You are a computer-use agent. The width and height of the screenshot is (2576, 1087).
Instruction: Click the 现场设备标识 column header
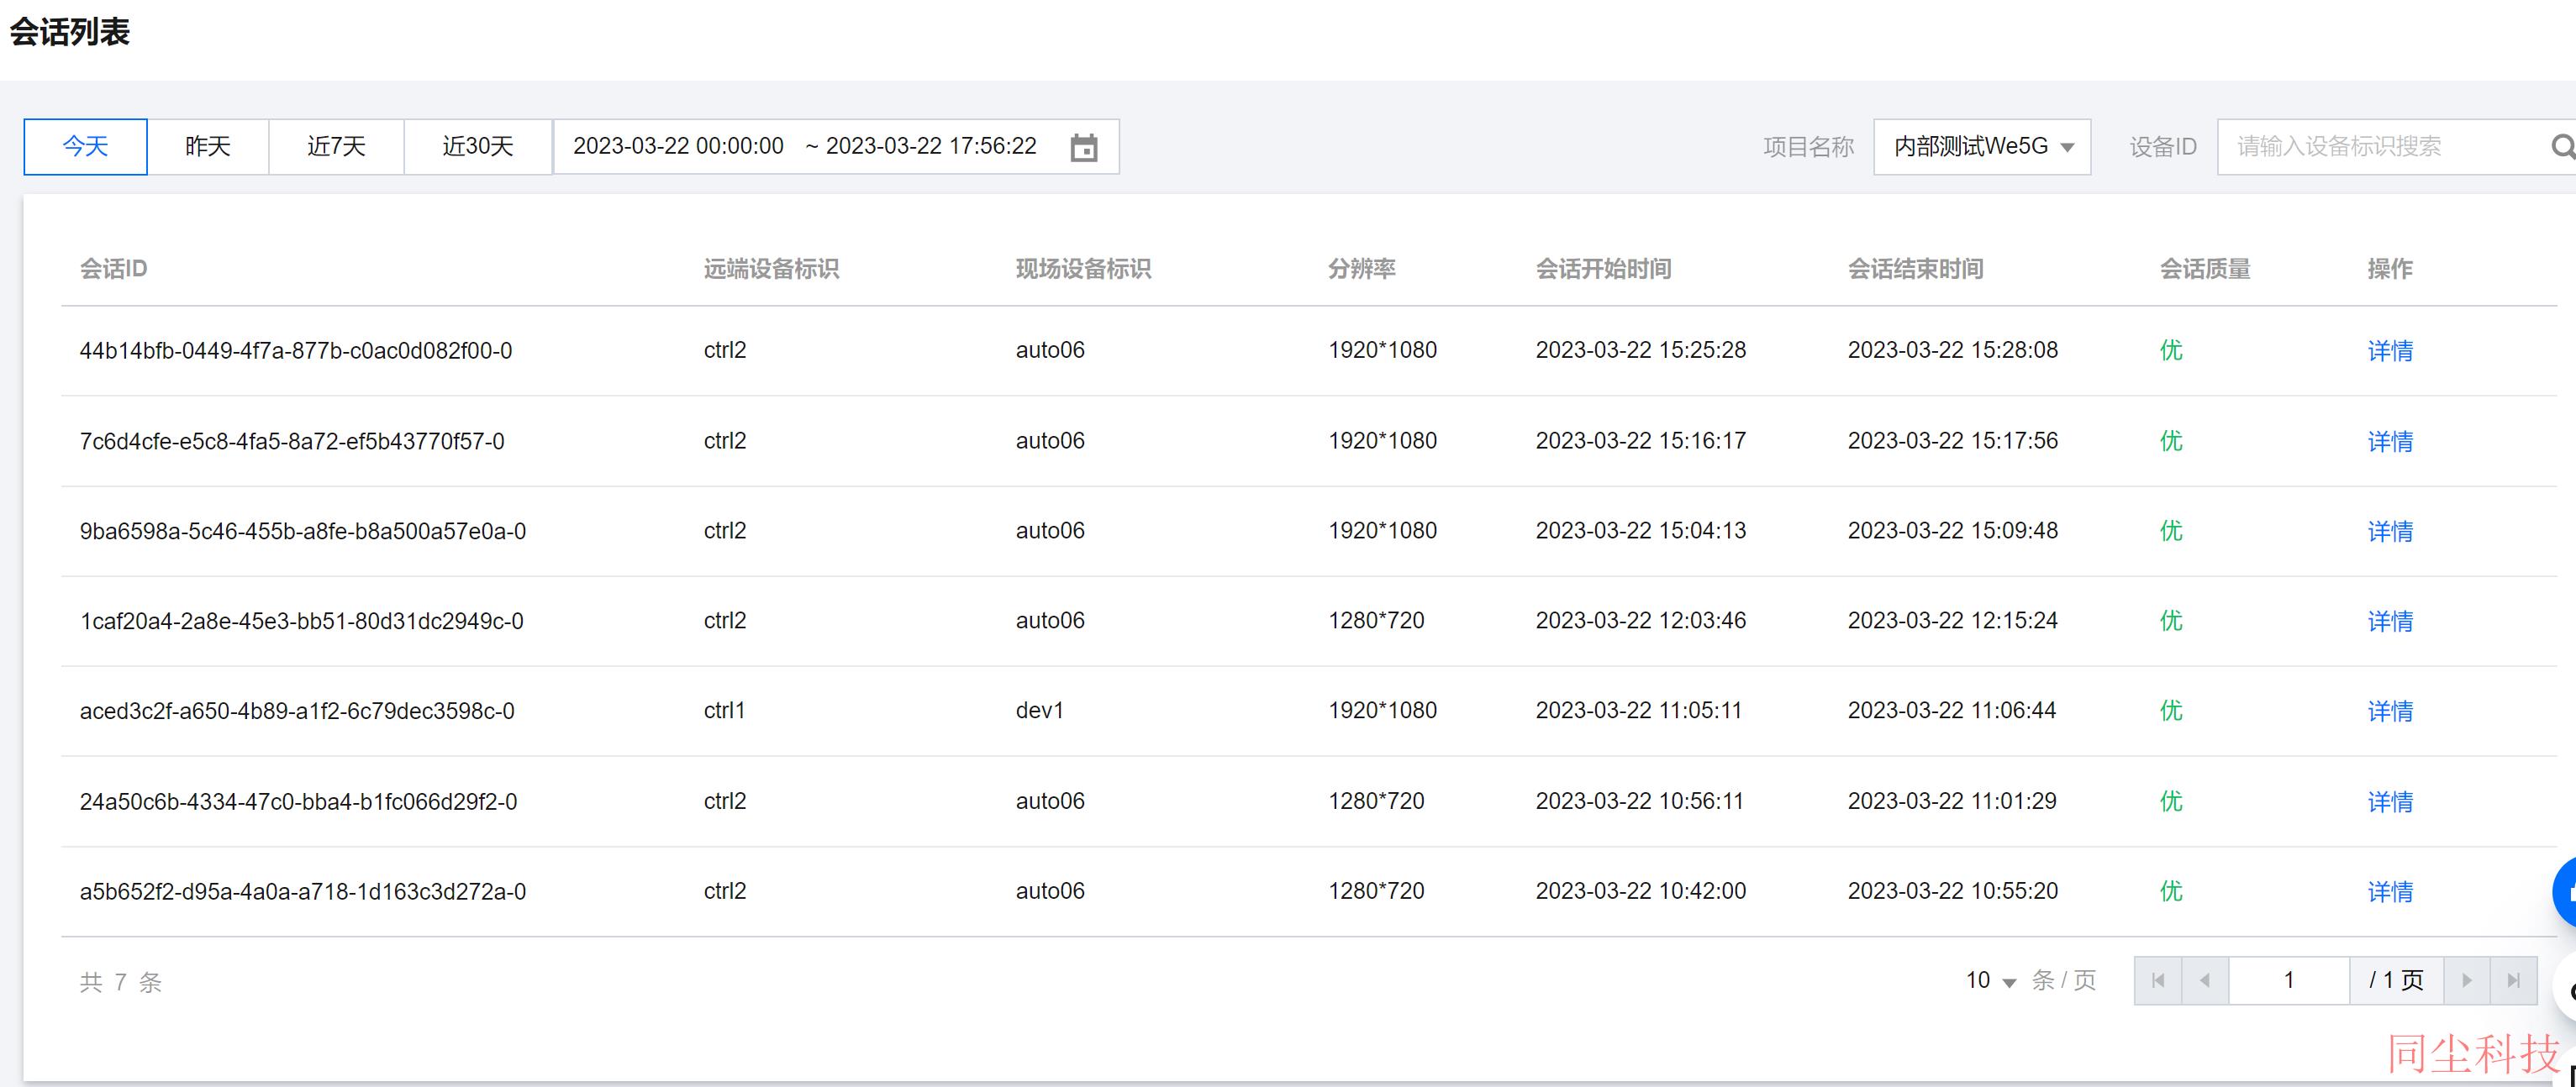pyautogui.click(x=1083, y=269)
